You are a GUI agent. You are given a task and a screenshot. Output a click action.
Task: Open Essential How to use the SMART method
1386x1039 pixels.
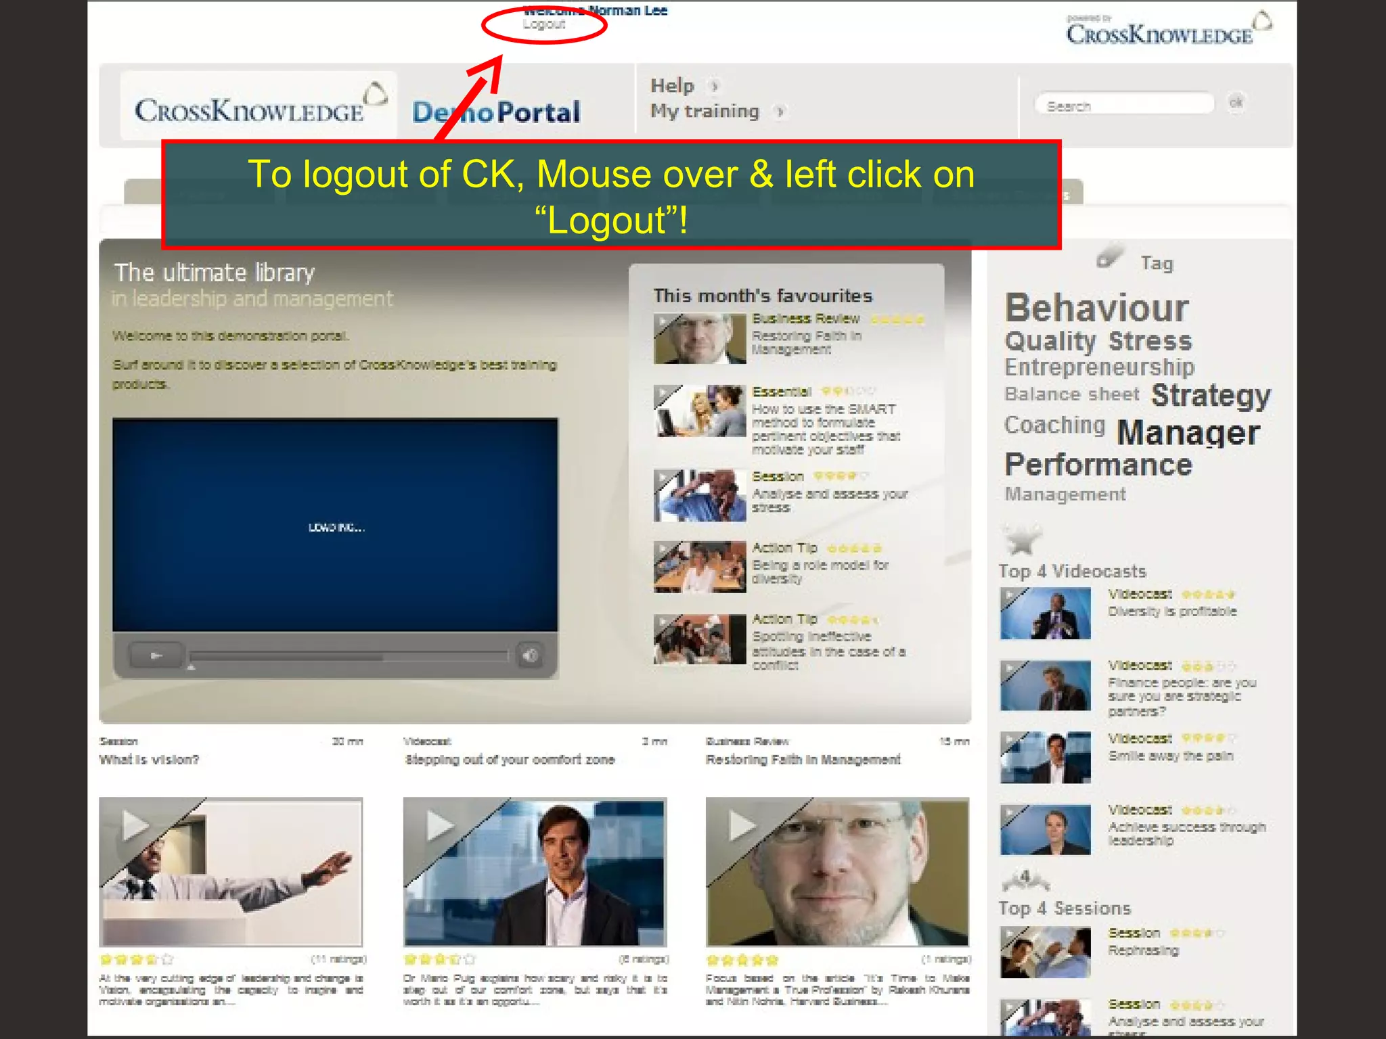tap(826, 429)
